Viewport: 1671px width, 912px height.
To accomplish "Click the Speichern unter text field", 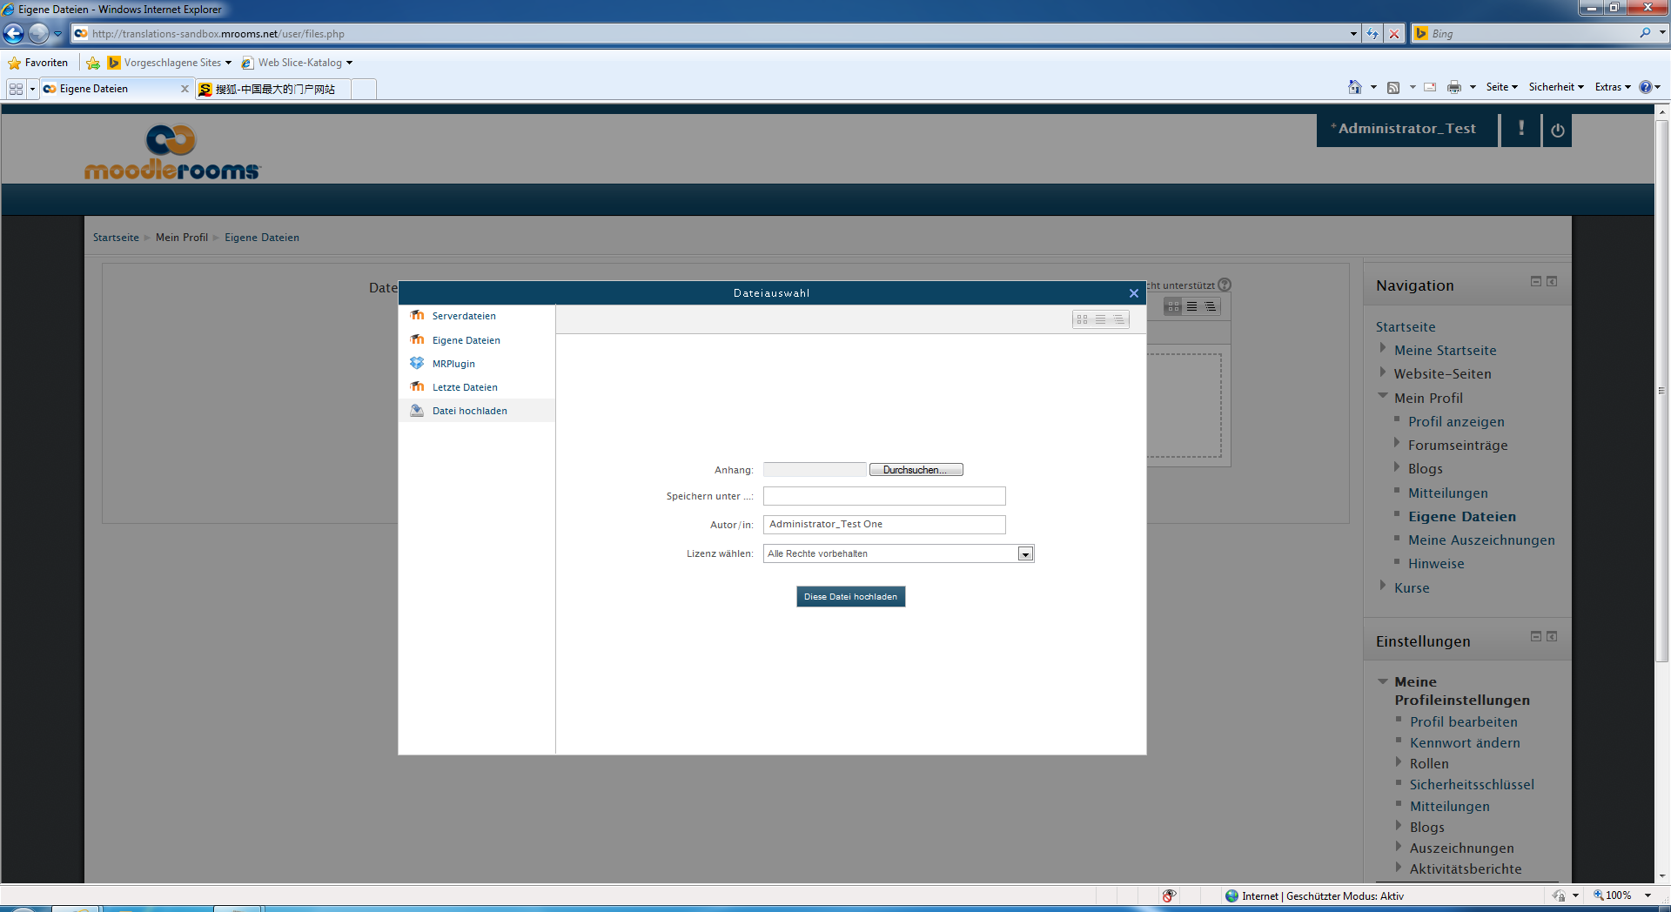I will (x=883, y=496).
